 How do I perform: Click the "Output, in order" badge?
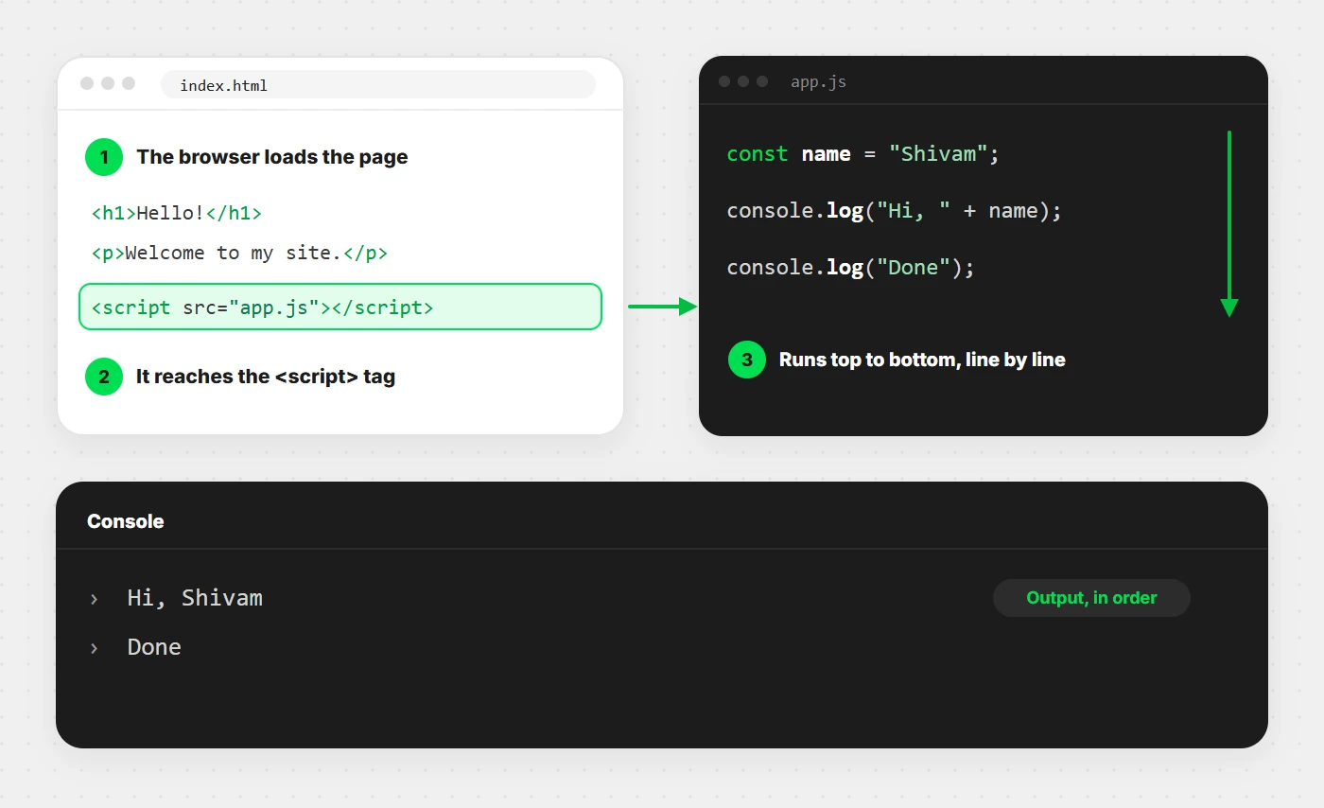coord(1091,598)
